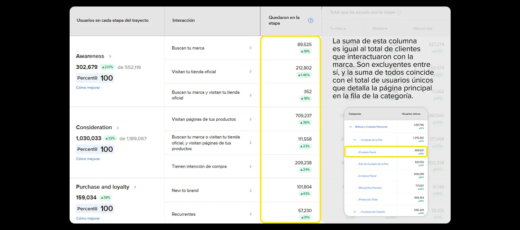Click the 57,230 Recurrentes value
Viewport: 520px width, 230px height.
tap(305, 211)
